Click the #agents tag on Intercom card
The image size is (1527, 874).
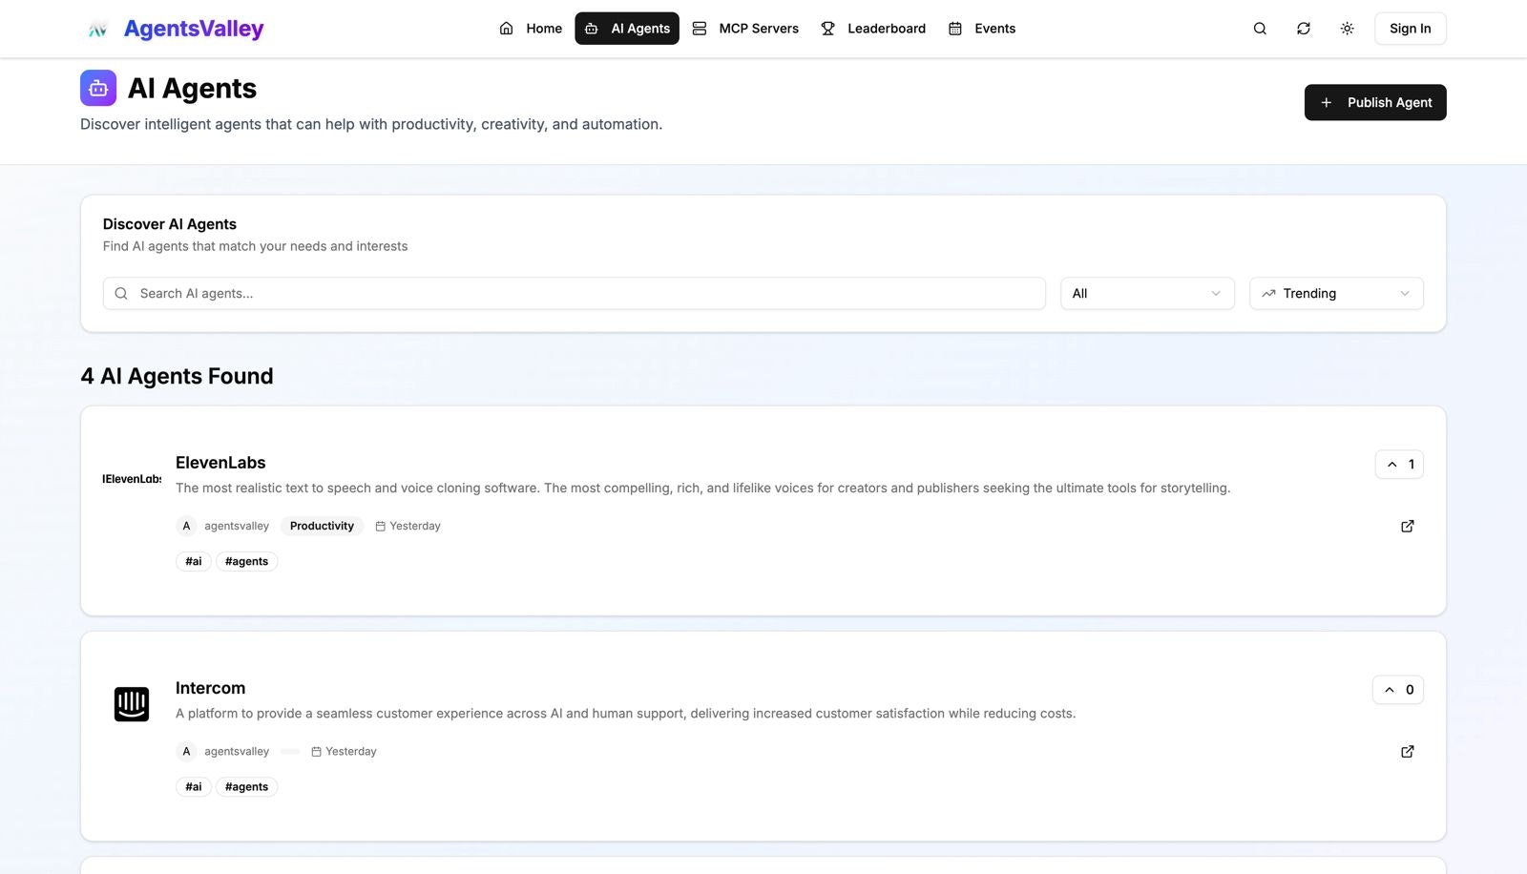[246, 786]
